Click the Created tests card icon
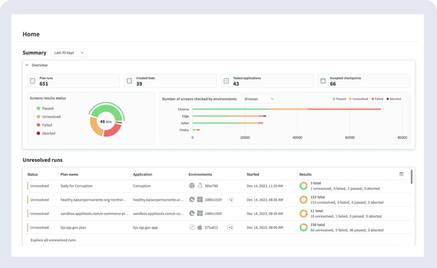The image size is (437, 268). [x=129, y=81]
